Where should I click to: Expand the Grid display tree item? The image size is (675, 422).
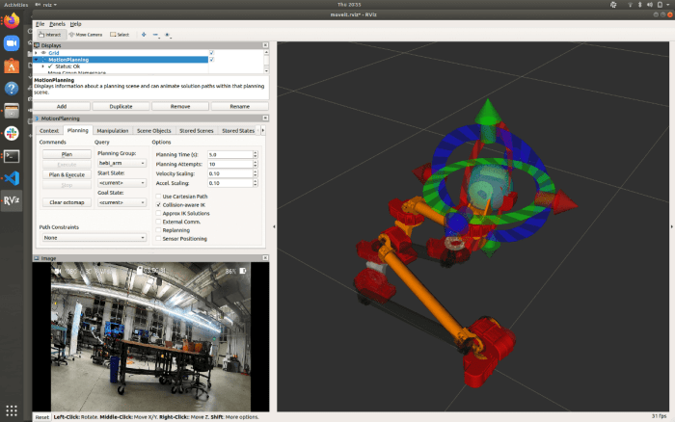(x=37, y=52)
